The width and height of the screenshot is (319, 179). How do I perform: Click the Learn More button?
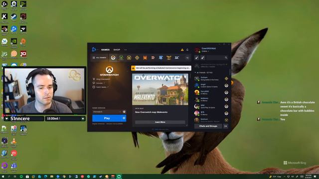point(160,122)
